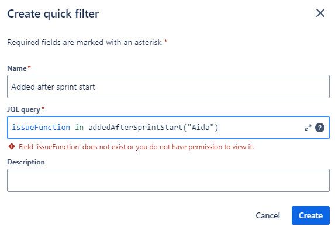Click the Name field label

tap(17, 68)
